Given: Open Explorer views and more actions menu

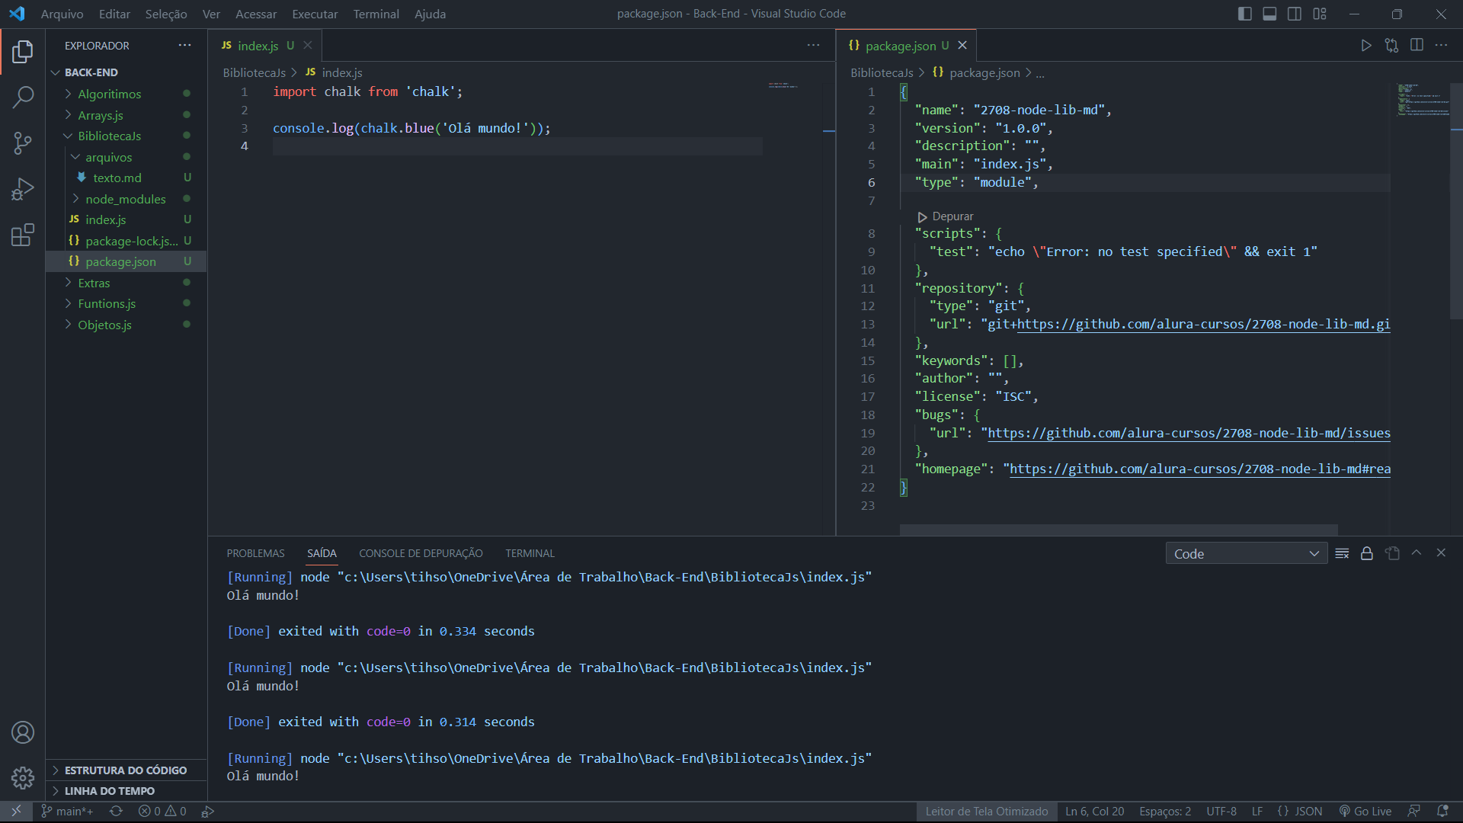Looking at the screenshot, I should [x=185, y=46].
